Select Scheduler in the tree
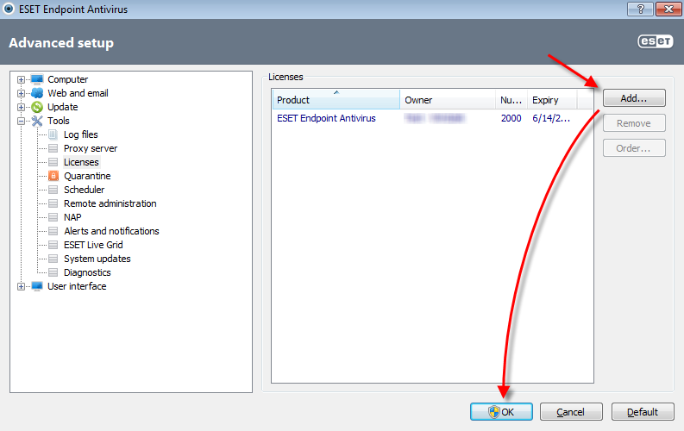The width and height of the screenshot is (684, 431). [x=85, y=190]
